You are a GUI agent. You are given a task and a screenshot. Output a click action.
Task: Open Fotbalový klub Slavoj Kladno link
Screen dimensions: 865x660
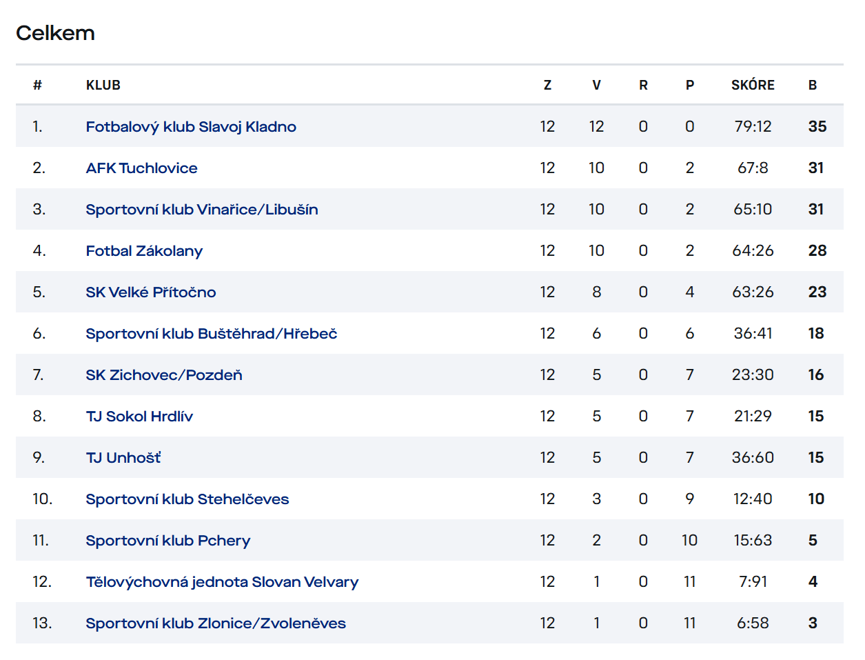(191, 127)
